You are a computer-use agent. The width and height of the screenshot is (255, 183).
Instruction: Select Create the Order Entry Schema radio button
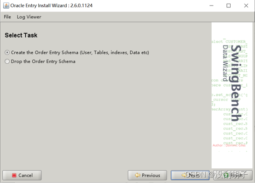click(7, 53)
